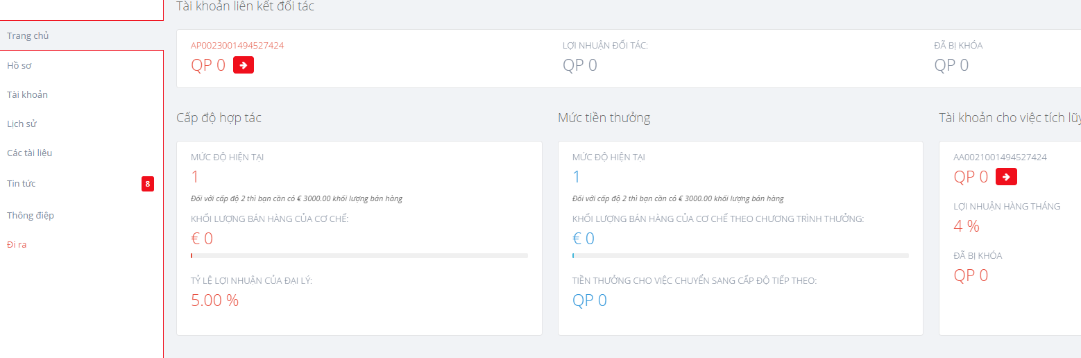The height and width of the screenshot is (358, 1081).
Task: Click the Mức tiền thưởng heading
Action: (x=604, y=118)
